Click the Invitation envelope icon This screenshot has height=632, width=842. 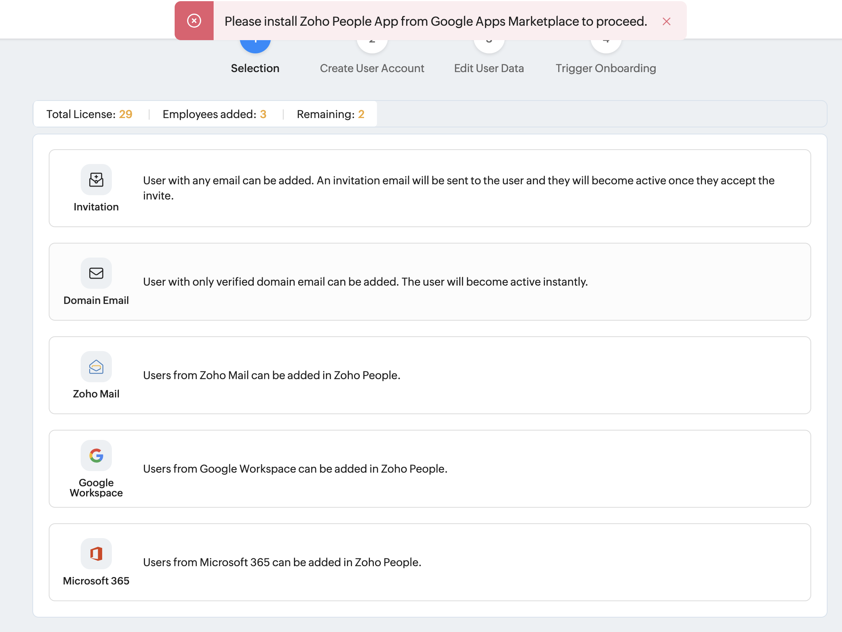96,180
